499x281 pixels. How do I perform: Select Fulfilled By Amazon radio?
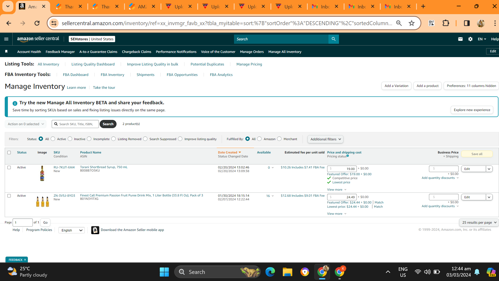click(259, 139)
